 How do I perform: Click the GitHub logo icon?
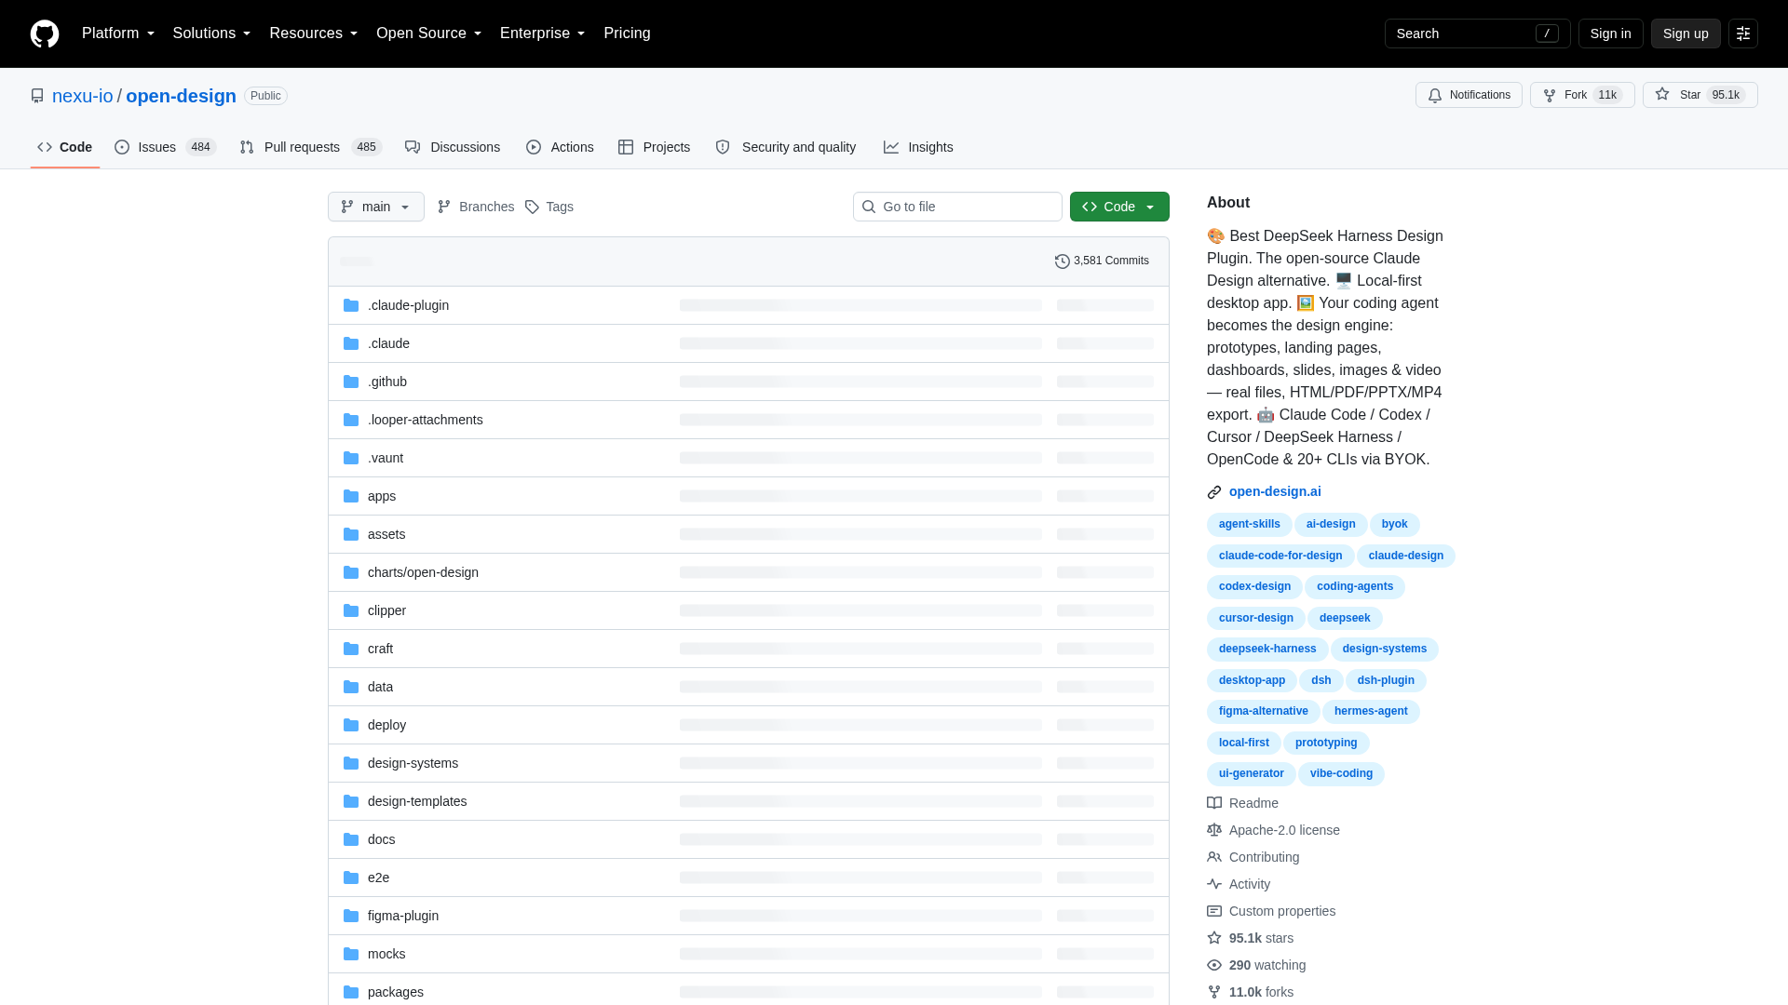pyautogui.click(x=45, y=33)
